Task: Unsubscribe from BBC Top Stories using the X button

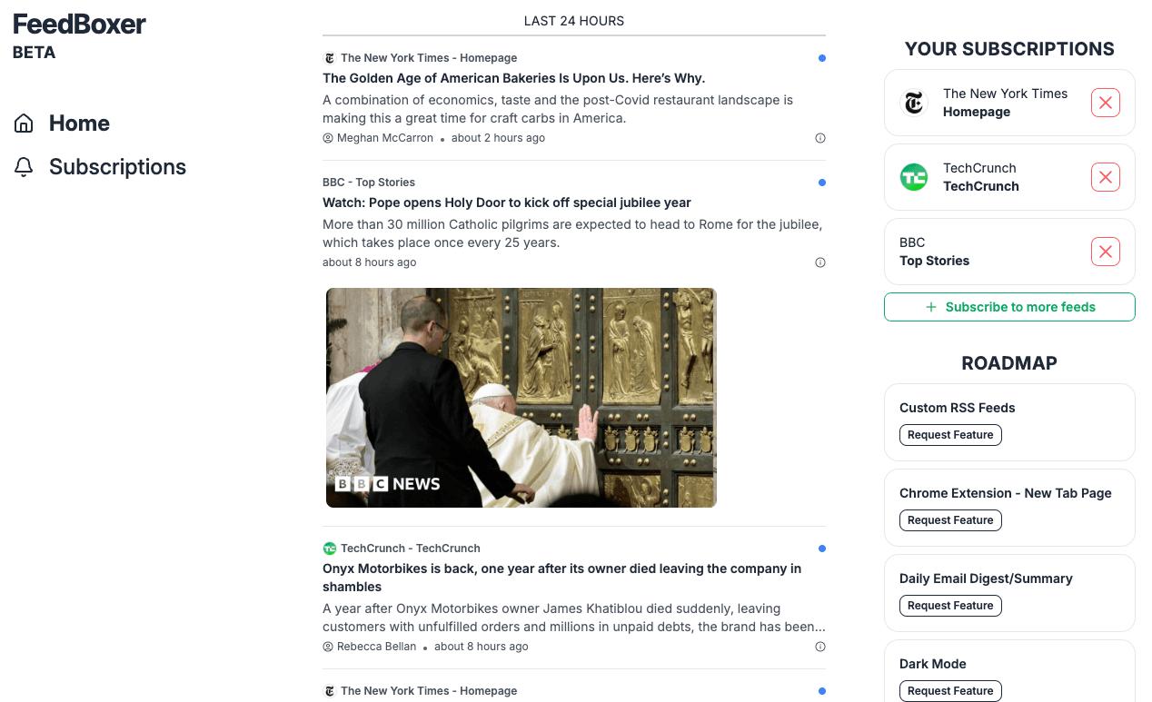Action: coord(1105,252)
